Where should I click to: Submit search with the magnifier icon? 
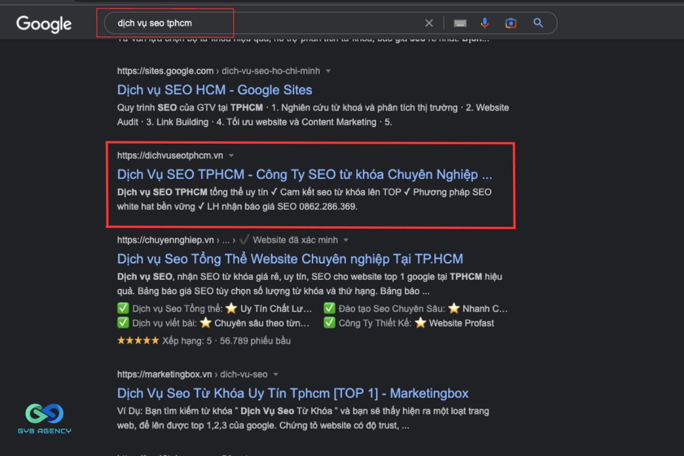(x=538, y=23)
